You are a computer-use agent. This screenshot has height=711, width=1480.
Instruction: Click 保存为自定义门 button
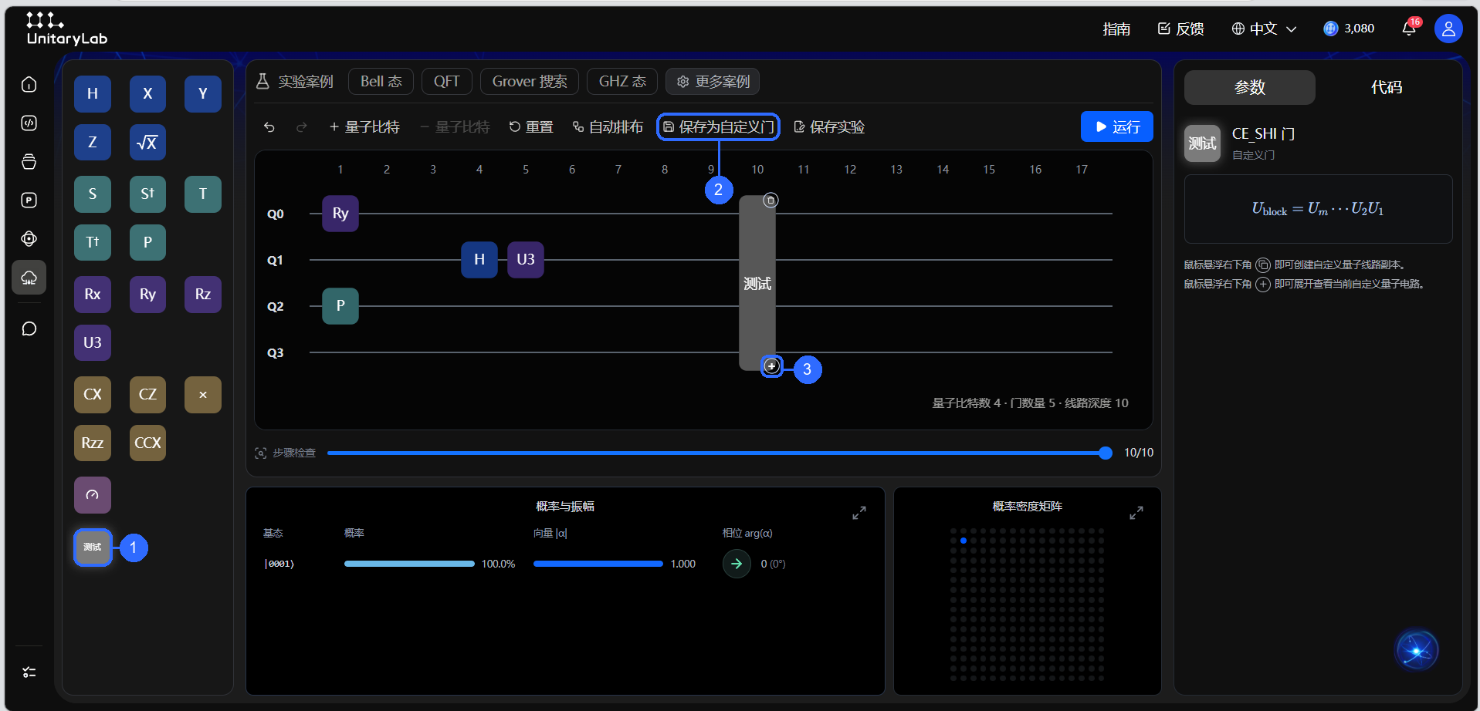click(x=718, y=127)
